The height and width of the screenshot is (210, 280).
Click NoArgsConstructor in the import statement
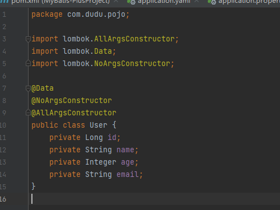pyautogui.click(x=132, y=64)
